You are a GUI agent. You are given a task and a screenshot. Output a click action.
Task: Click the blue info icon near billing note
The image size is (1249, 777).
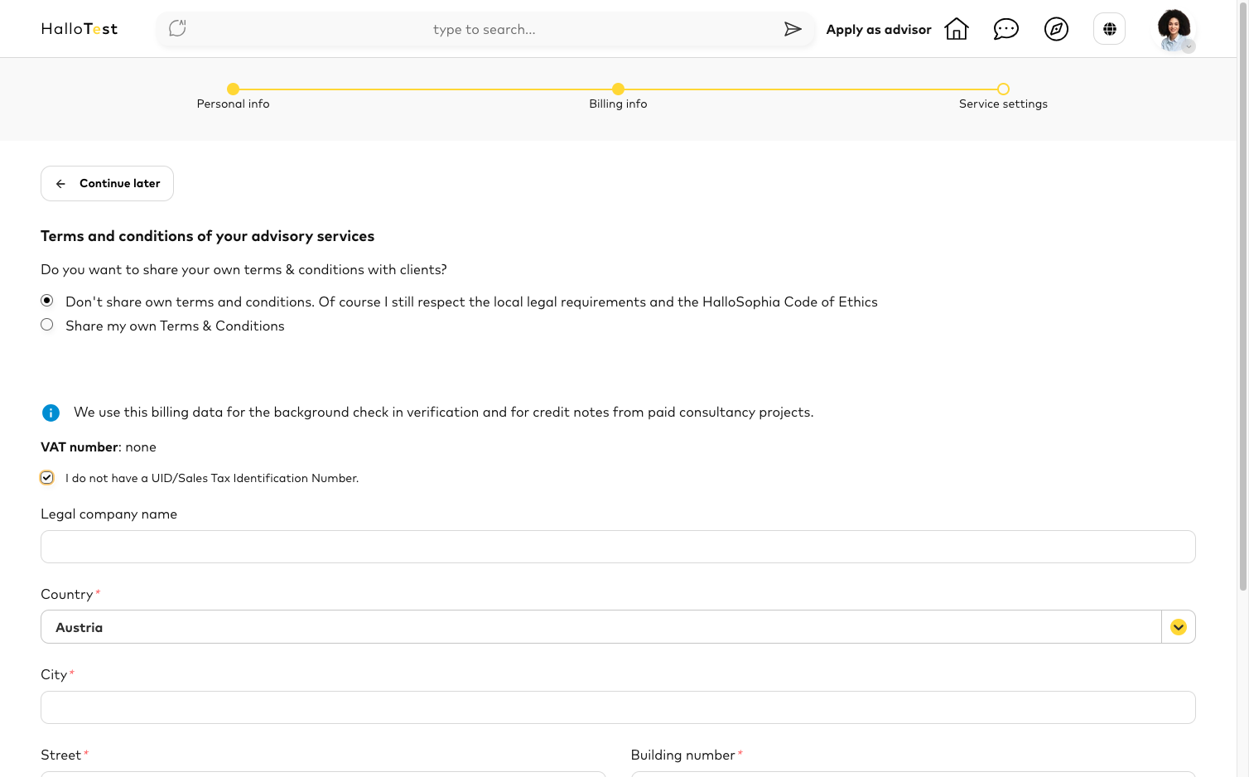coord(51,413)
